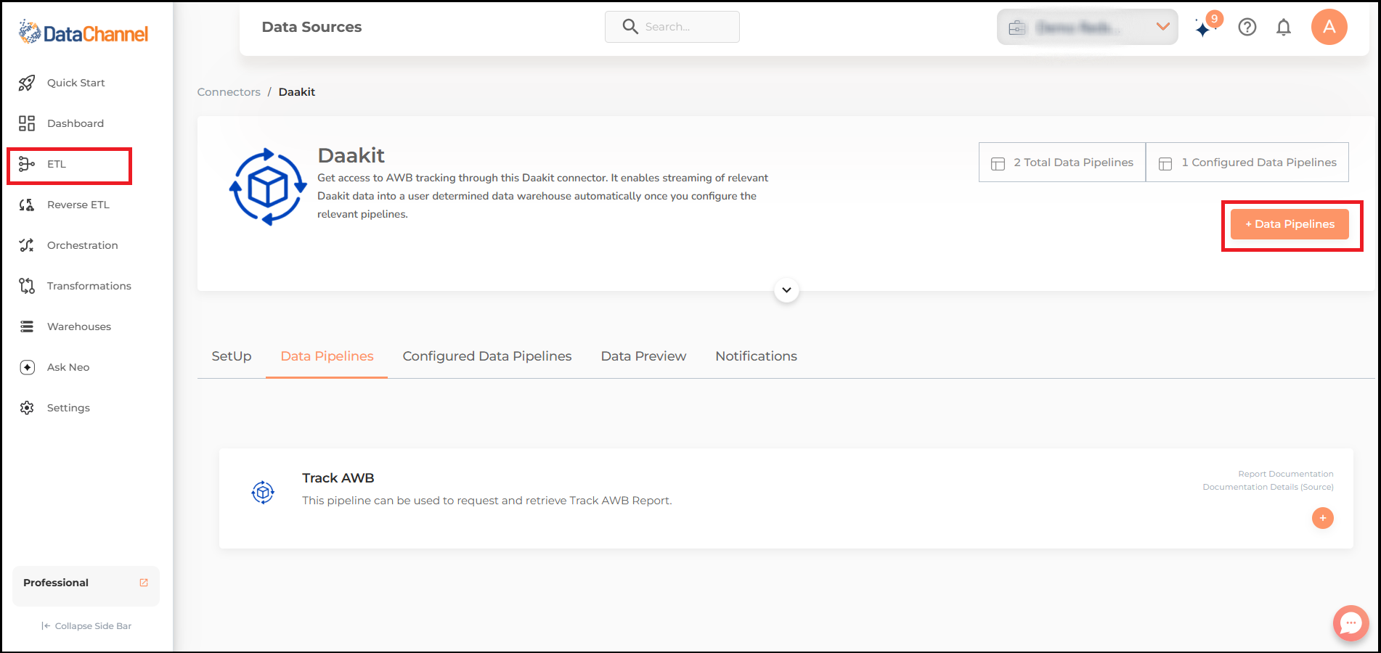Click the Professional plan label

56,583
